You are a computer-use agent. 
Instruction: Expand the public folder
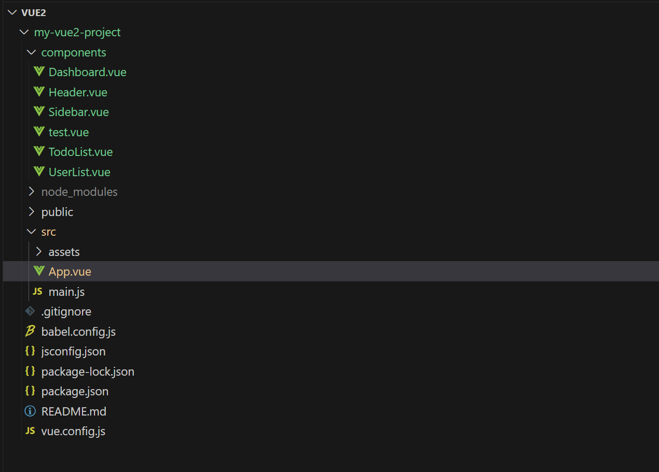pyautogui.click(x=31, y=212)
